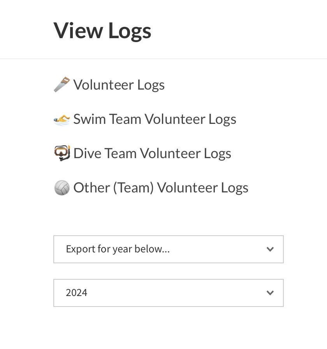
Task: Click the "View Logs" page heading
Action: coord(102,31)
